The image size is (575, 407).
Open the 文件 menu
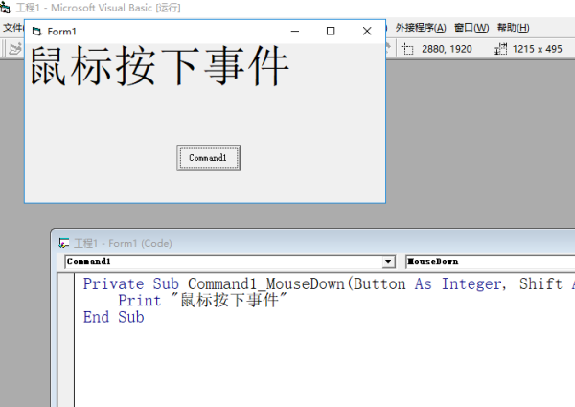[12, 28]
